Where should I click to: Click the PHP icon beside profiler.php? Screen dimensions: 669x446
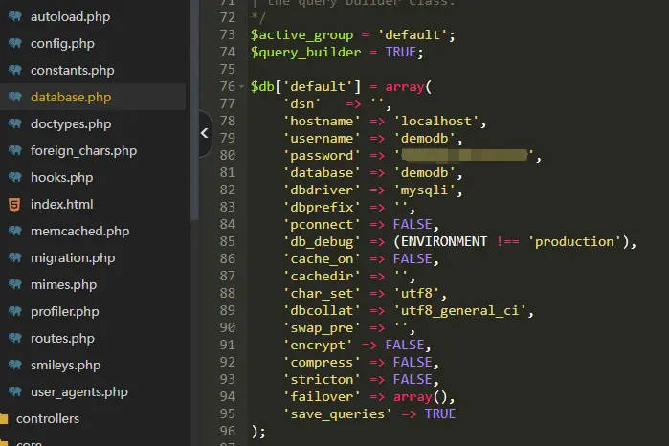click(15, 312)
